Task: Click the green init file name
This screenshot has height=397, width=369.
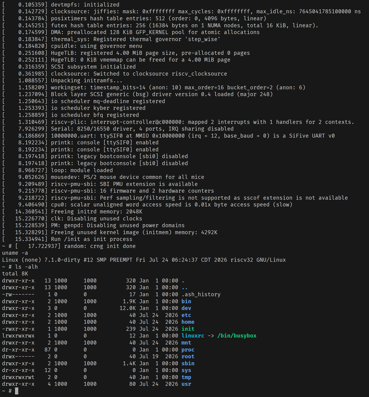Action: point(188,329)
